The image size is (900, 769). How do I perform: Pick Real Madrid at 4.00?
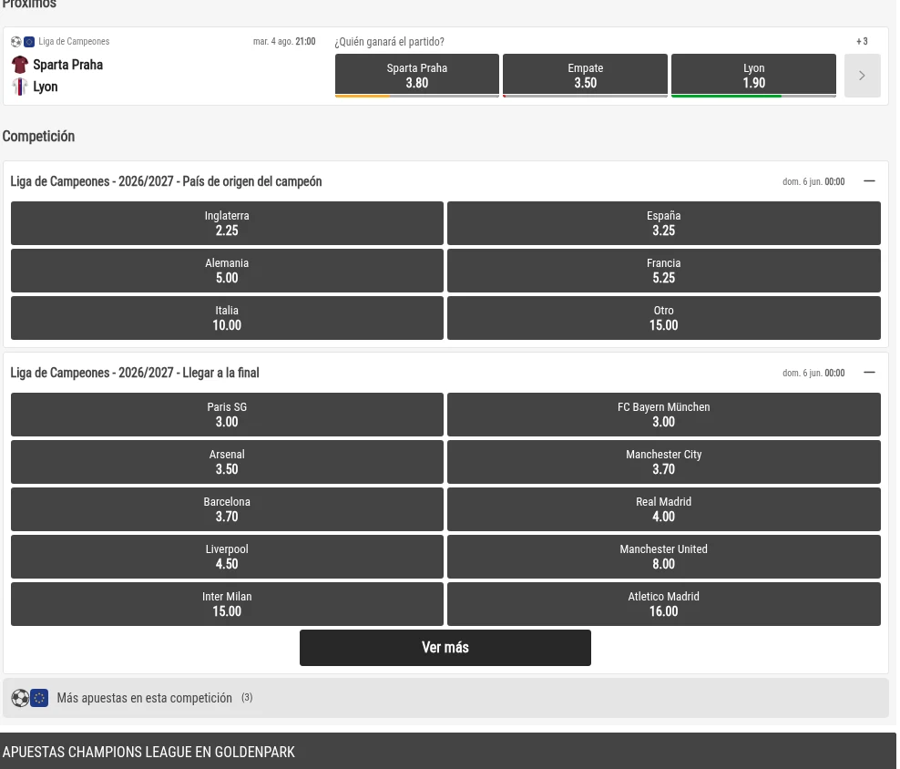663,508
